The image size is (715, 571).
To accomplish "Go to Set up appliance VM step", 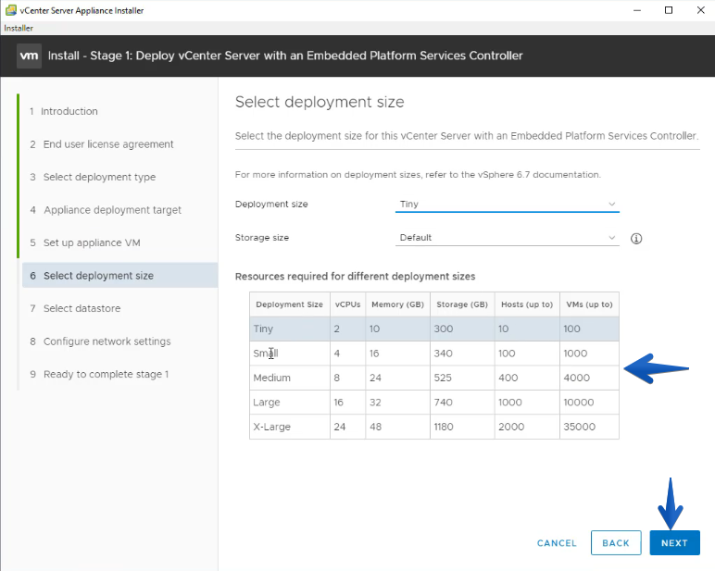I will 85,242.
